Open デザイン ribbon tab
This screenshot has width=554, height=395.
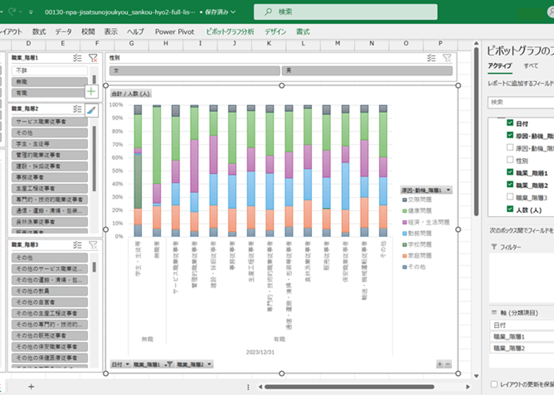tap(275, 32)
